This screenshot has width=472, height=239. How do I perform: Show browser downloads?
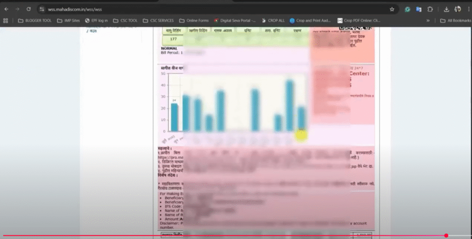[446, 9]
